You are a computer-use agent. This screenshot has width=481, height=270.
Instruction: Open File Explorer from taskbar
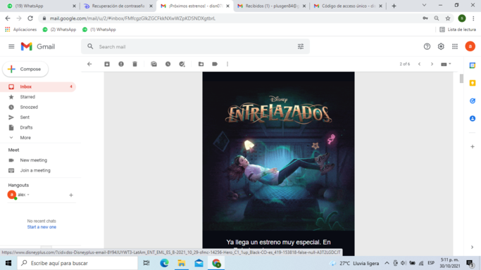(x=181, y=263)
